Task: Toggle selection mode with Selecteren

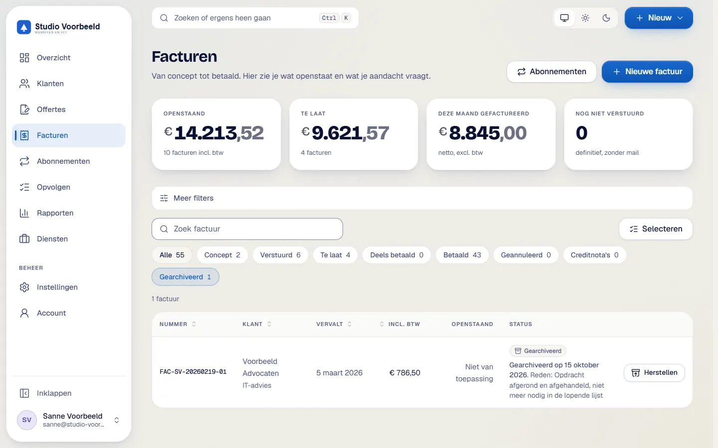Action: click(x=656, y=229)
